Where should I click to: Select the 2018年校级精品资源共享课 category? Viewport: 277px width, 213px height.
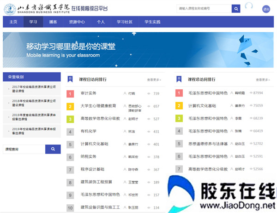32,103
